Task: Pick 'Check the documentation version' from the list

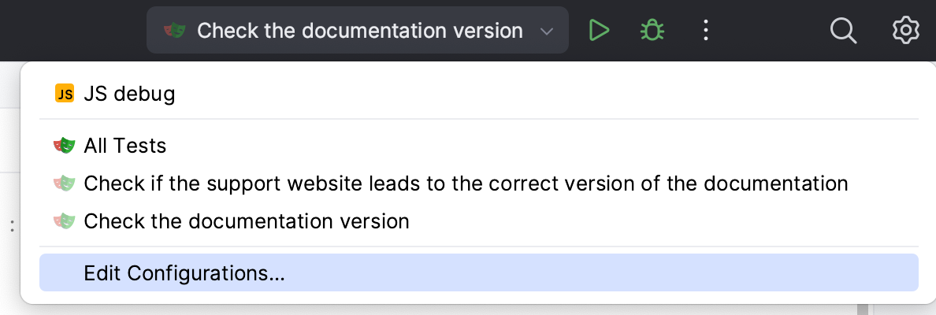Action: tap(246, 221)
